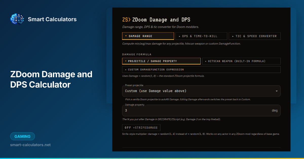Screen dimensions: 304x159
Task: Click the Preset projectile dropdown arrow
Action: pyautogui.click(x=276, y=91)
